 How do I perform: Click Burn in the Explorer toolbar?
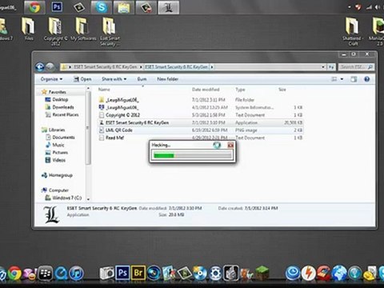pos(142,79)
